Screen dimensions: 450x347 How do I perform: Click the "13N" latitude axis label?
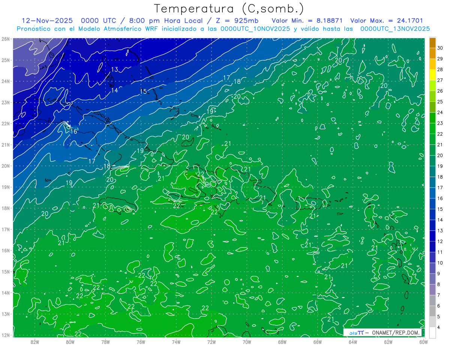click(6, 314)
